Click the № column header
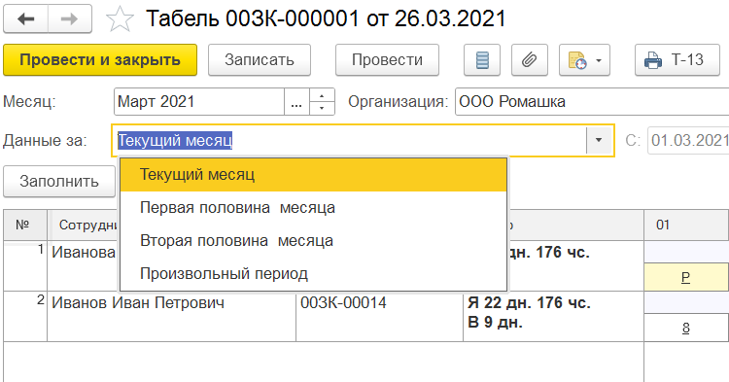729x382 pixels. 25,225
